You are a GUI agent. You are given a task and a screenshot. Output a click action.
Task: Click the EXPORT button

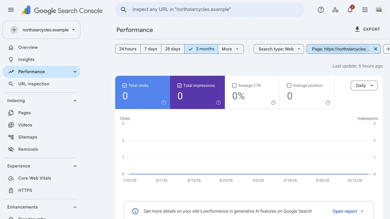(367, 29)
